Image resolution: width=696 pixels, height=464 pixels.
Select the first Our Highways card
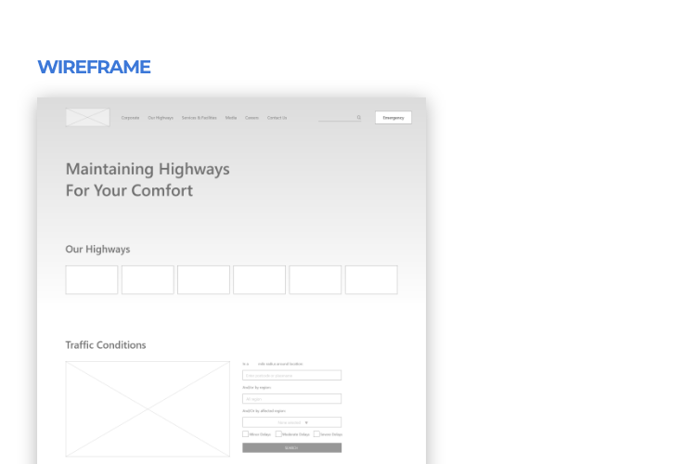tap(92, 279)
